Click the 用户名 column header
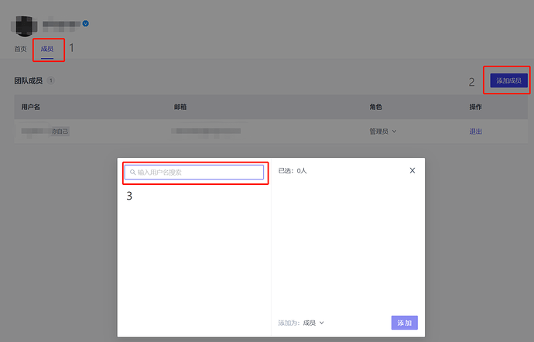The image size is (534, 342). [x=31, y=107]
